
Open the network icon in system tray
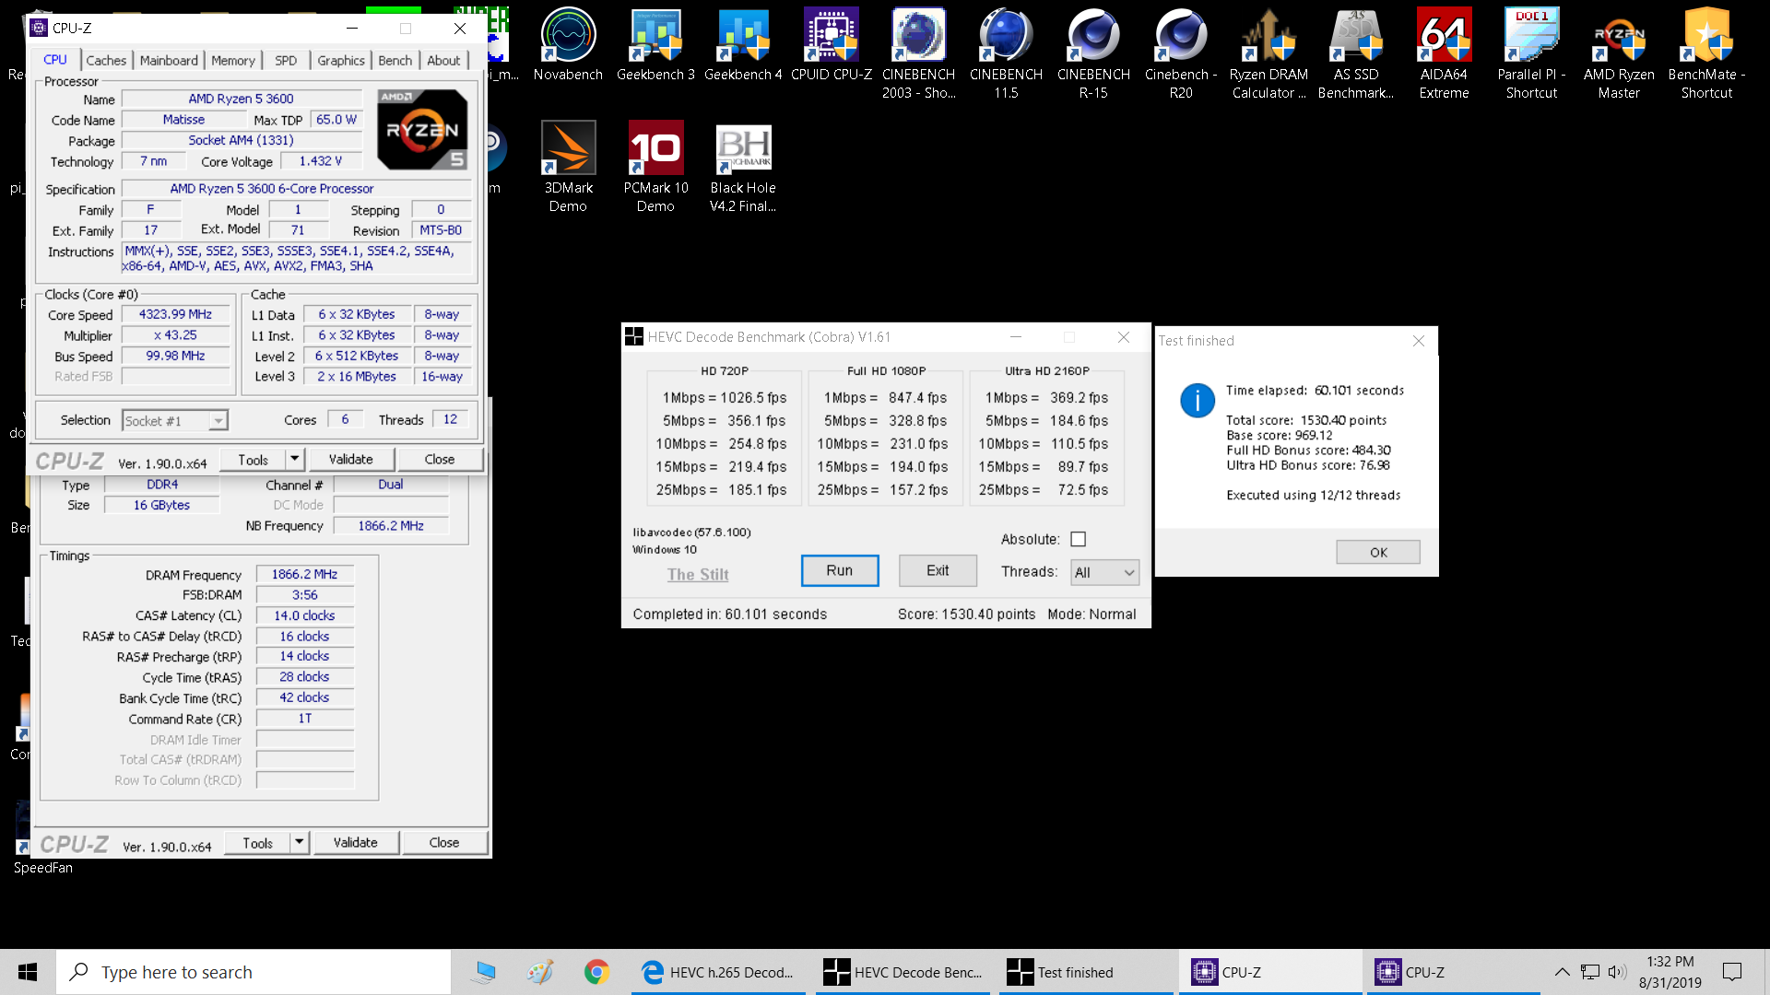click(x=1590, y=972)
